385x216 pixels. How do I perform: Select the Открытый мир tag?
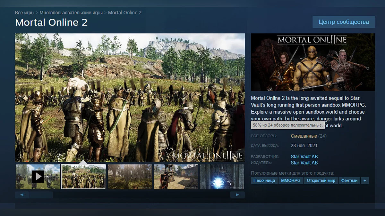click(321, 180)
